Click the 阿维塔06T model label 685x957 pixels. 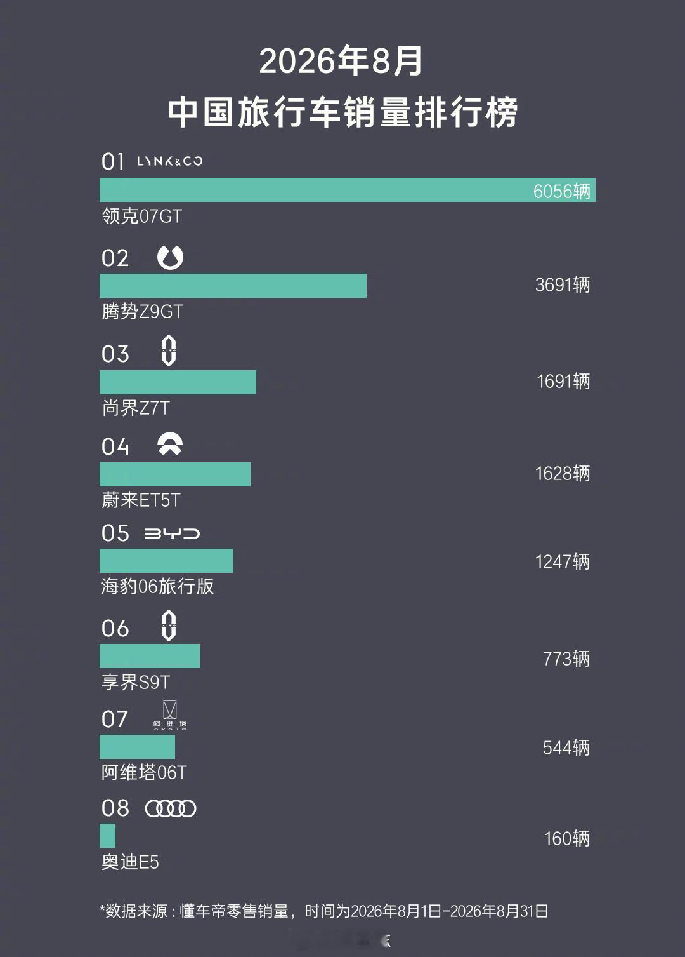[x=144, y=772]
